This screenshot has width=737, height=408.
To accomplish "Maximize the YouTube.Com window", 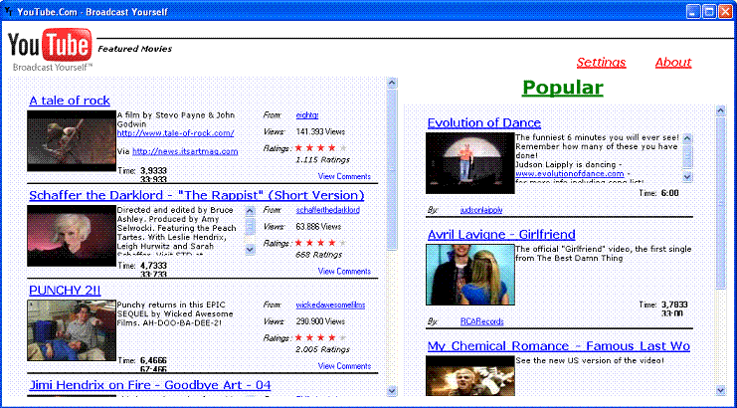I will pos(709,11).
